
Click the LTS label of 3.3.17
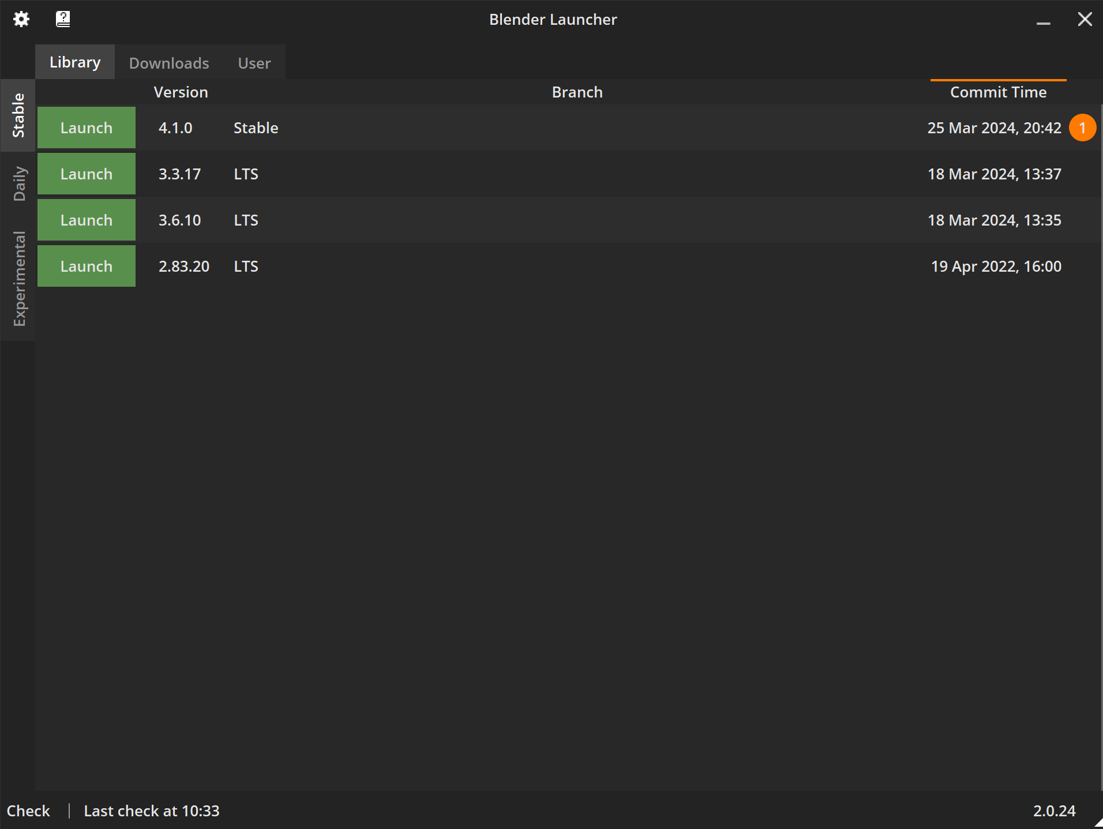tap(246, 174)
